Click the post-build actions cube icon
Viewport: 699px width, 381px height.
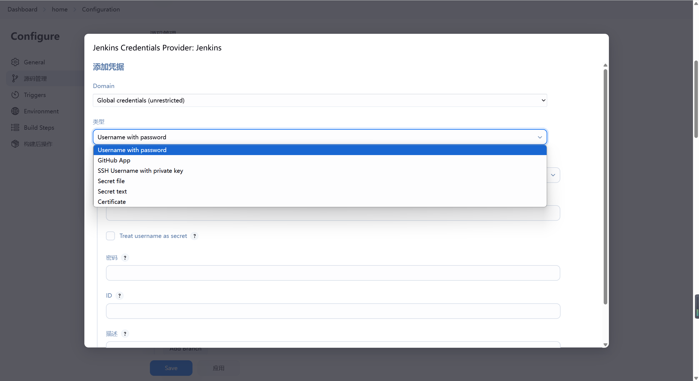pos(15,144)
